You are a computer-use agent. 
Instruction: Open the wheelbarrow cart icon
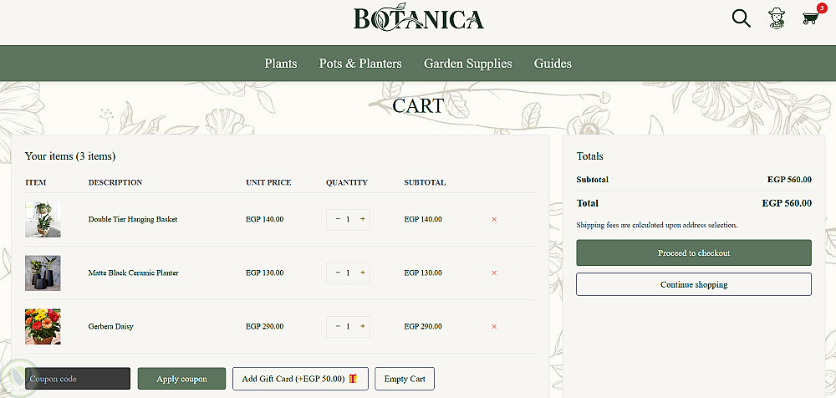coord(809,18)
